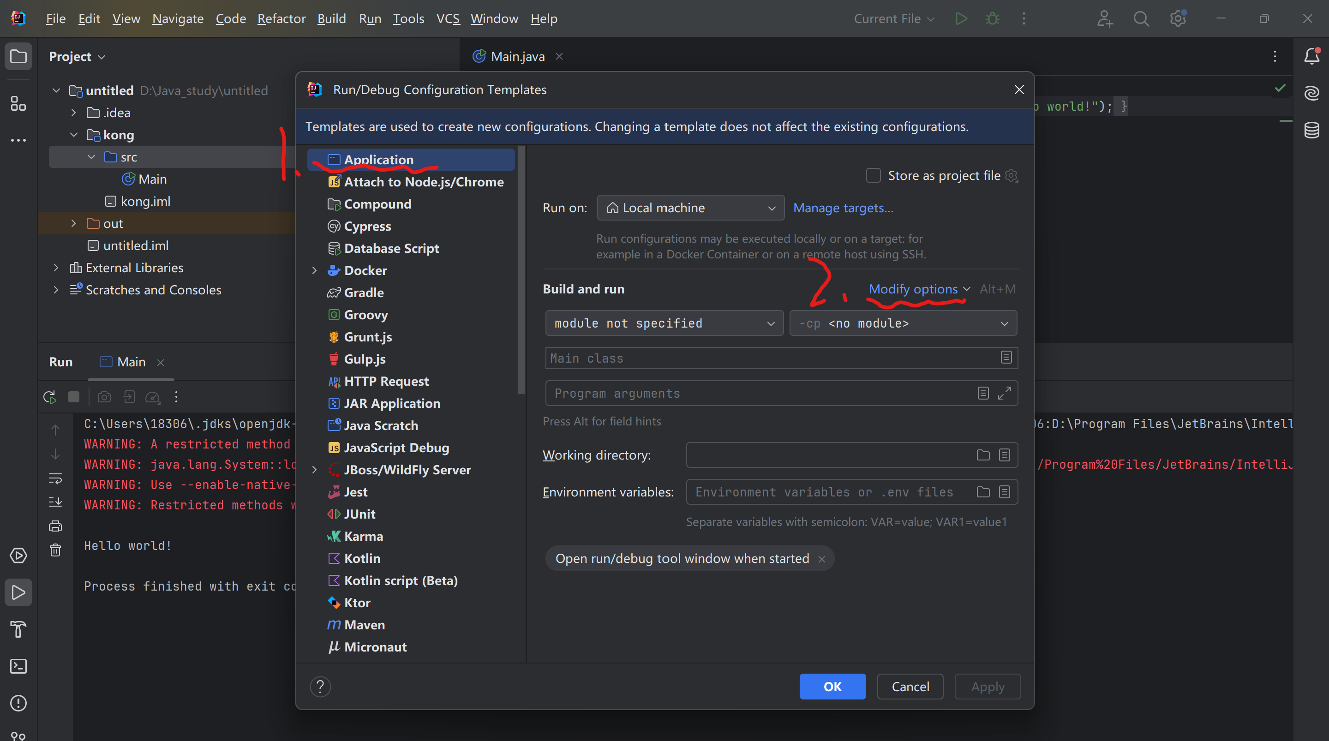Toggle Soft-Wrap icon in Run console
Image resolution: width=1329 pixels, height=741 pixels.
click(55, 478)
